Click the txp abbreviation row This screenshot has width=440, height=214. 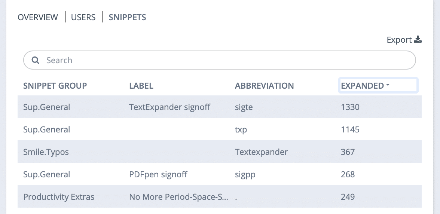point(219,129)
